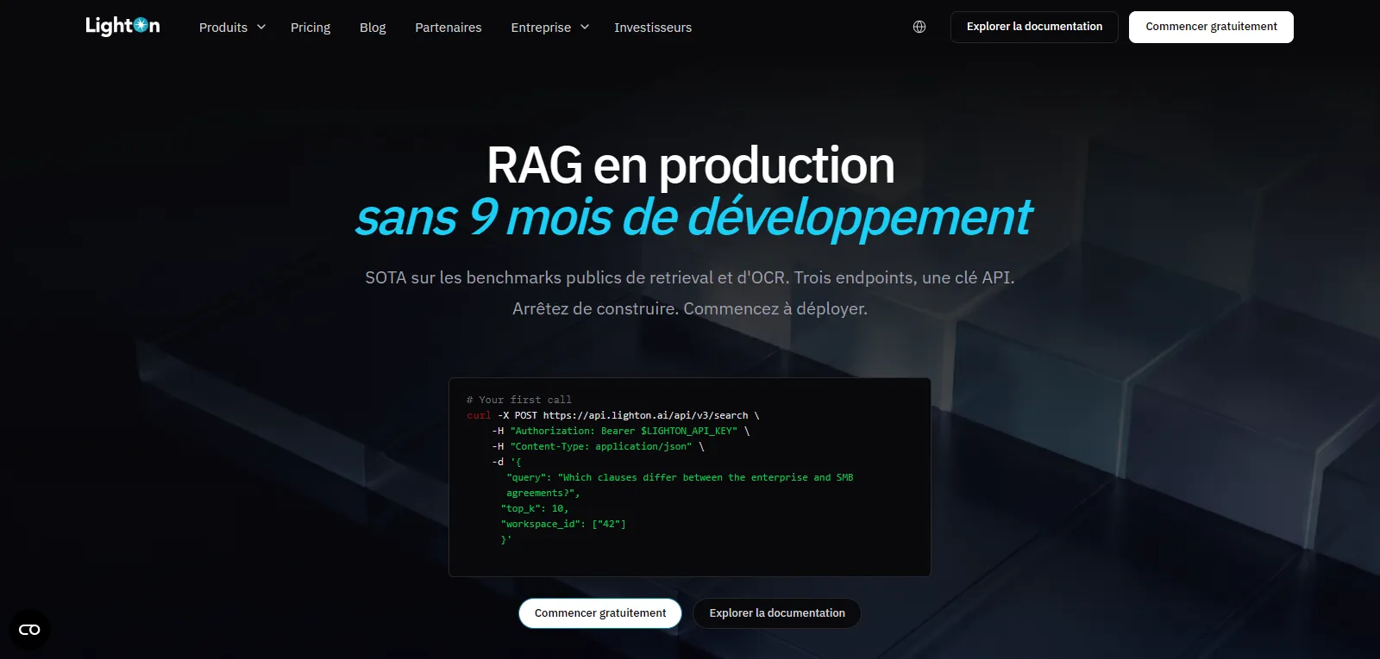
Task: Click Explorer la documentation below the code block
Action: click(x=777, y=613)
